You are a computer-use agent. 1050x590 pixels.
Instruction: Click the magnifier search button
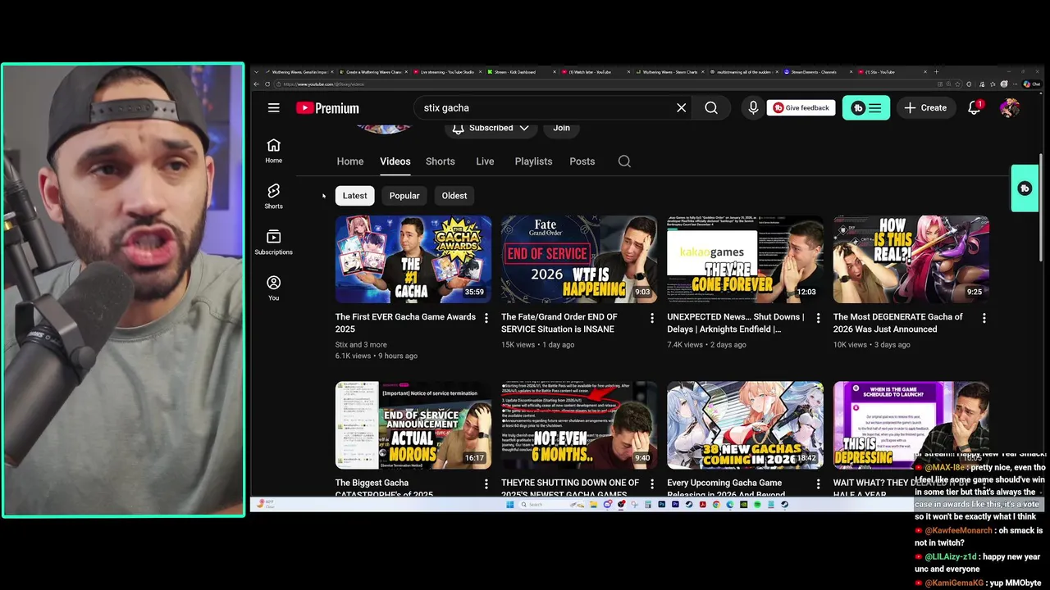[x=711, y=107]
